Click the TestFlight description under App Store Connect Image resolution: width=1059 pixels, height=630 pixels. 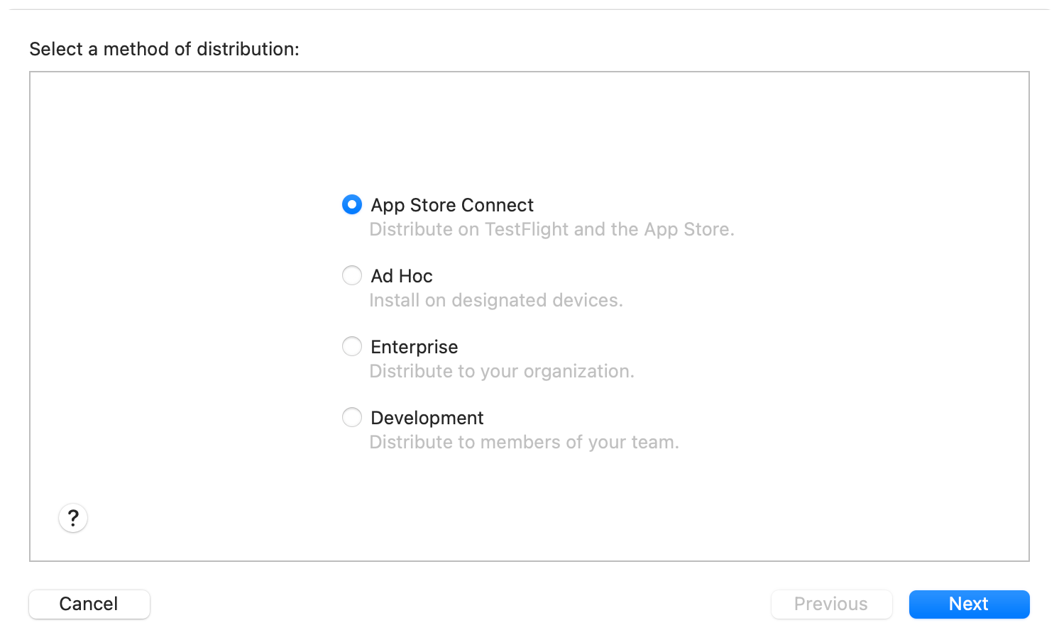[x=552, y=229]
